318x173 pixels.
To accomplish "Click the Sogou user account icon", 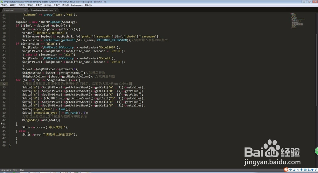I will 309,170.
